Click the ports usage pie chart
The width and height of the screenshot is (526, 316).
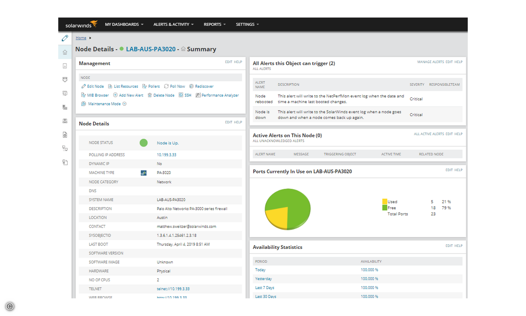[x=288, y=209]
